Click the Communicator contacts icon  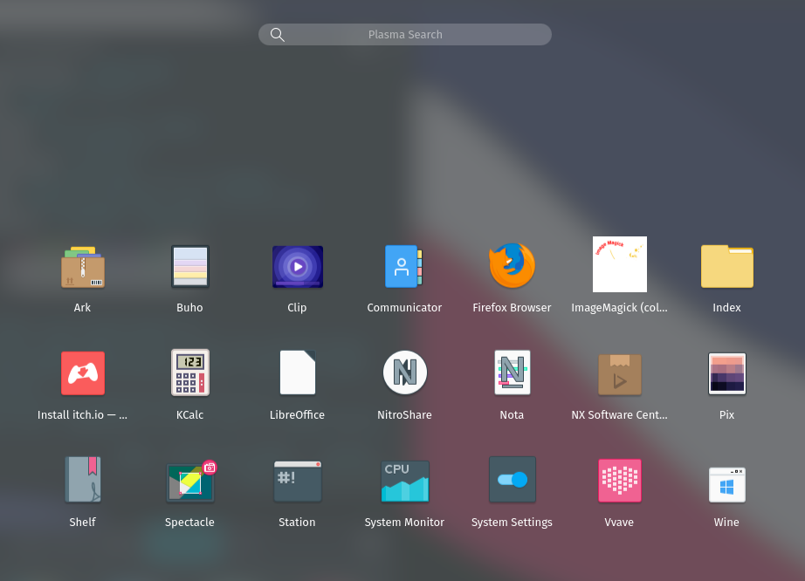[x=404, y=266]
